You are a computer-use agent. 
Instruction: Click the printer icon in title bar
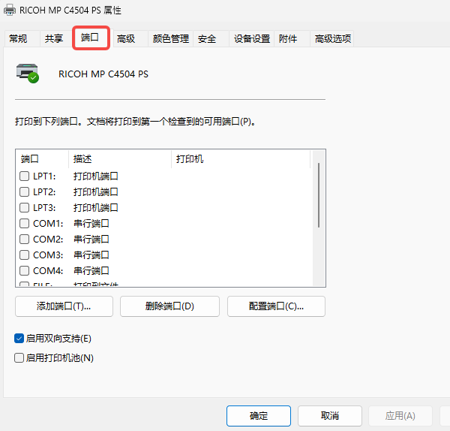click(10, 11)
